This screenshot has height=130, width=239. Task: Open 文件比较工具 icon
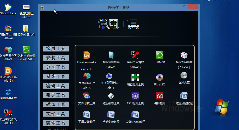[87, 96]
